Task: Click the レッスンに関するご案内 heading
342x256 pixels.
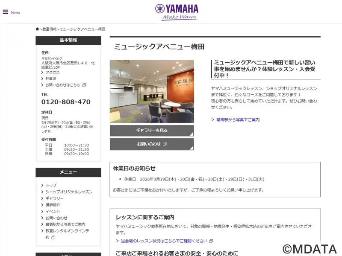Action: point(145,217)
